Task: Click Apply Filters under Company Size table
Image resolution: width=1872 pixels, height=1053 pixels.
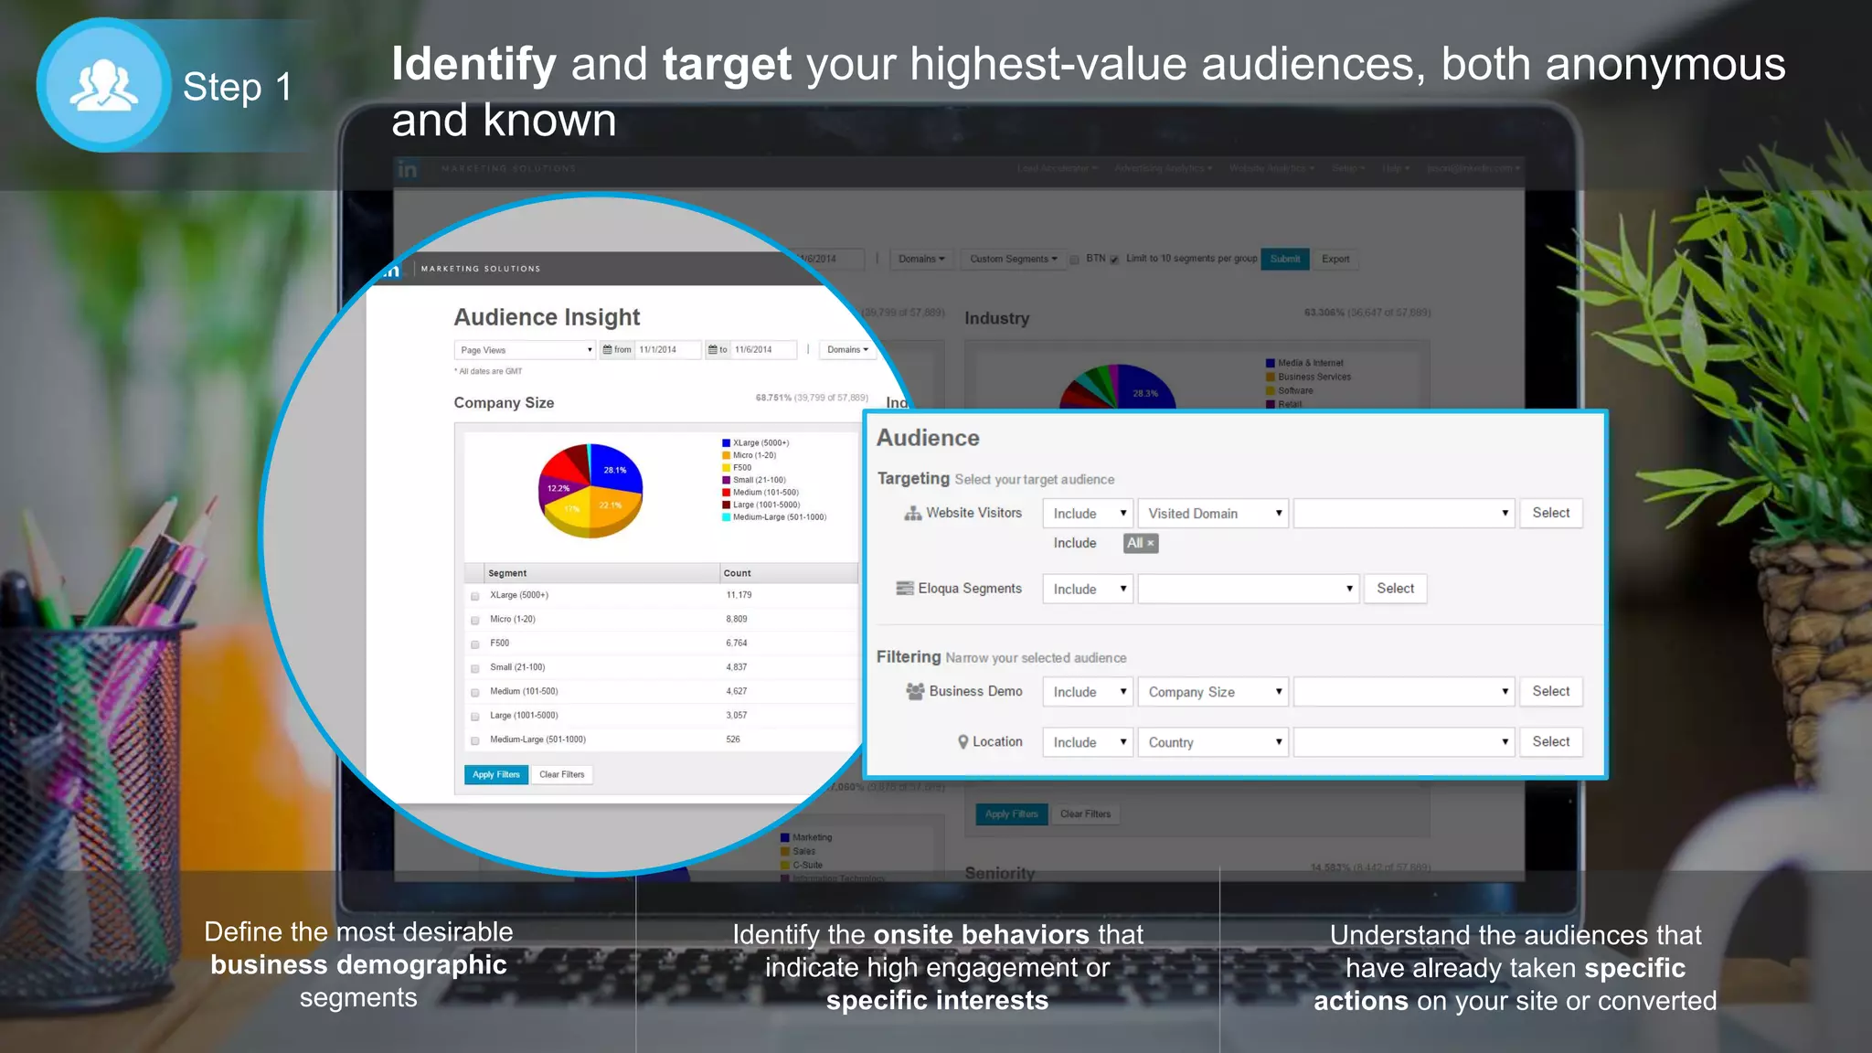Action: [x=496, y=775]
